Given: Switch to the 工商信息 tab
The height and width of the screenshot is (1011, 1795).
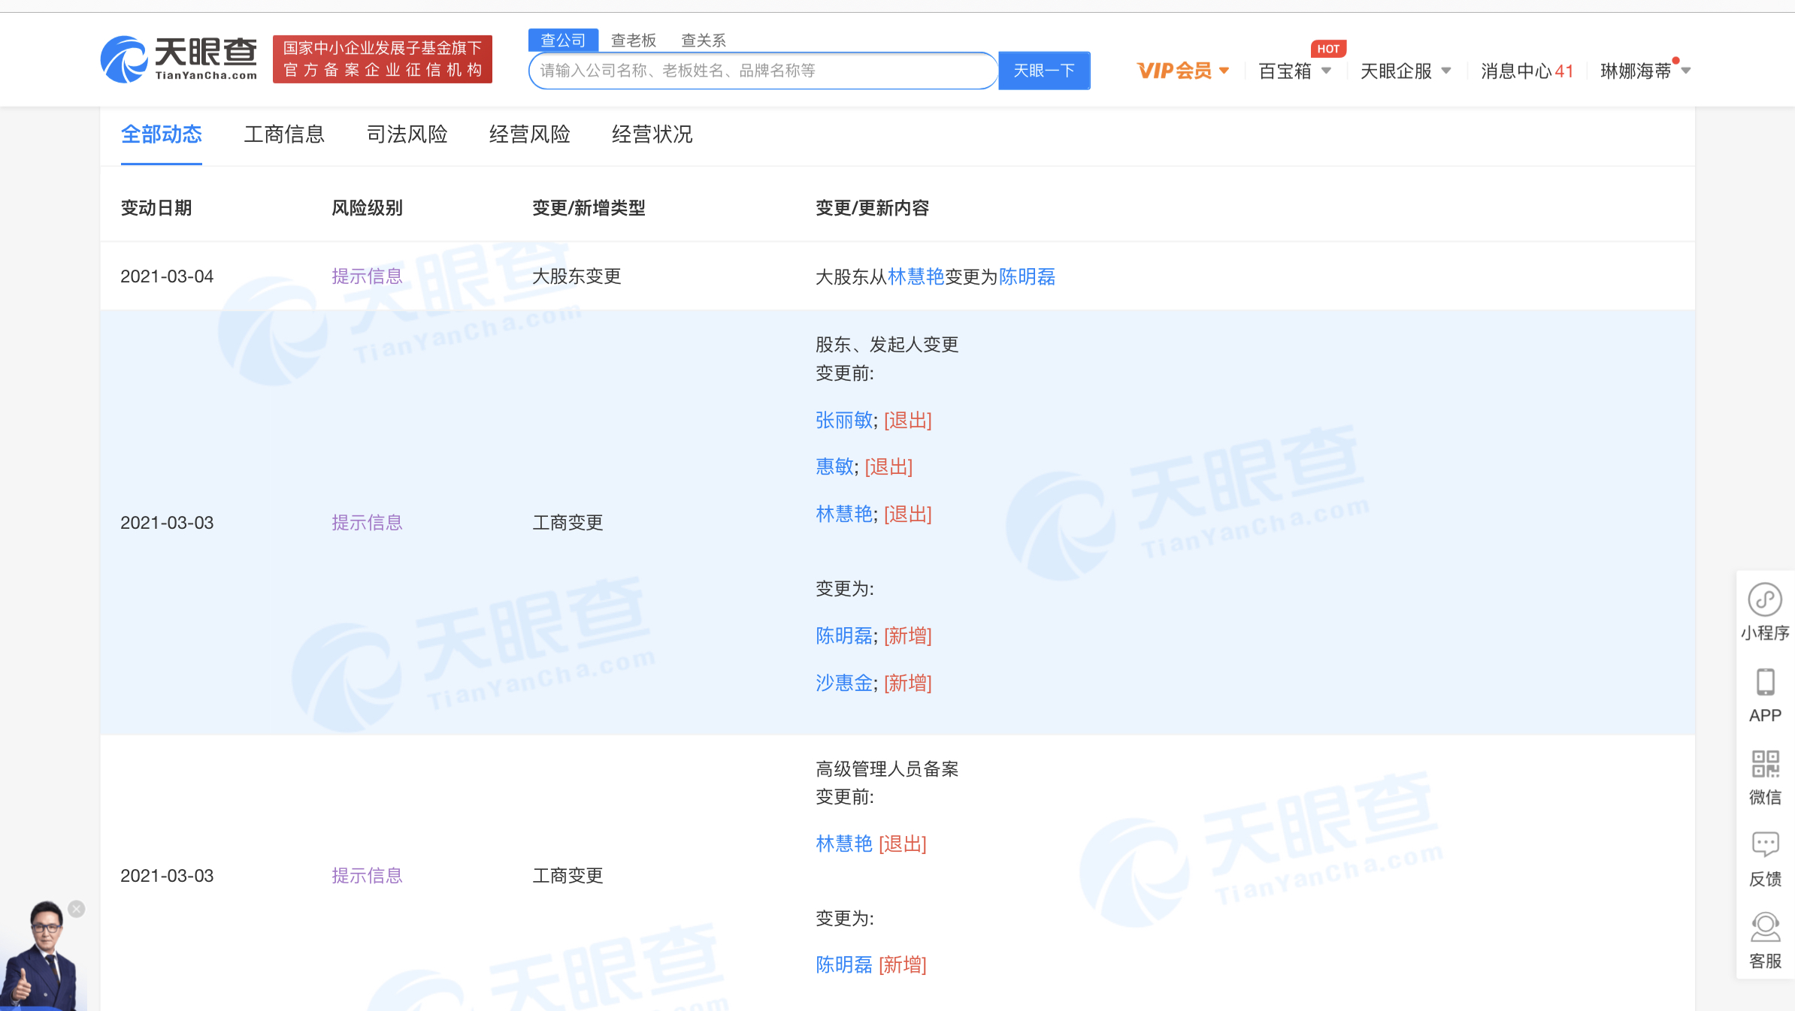Looking at the screenshot, I should 284,134.
